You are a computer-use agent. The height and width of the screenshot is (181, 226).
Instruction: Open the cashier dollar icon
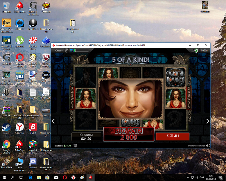tap(196, 50)
